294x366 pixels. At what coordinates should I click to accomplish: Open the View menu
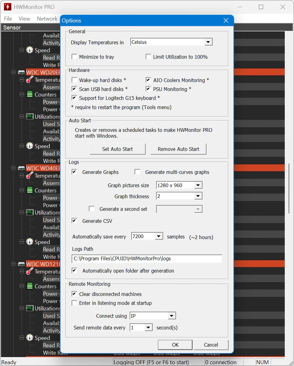24,19
